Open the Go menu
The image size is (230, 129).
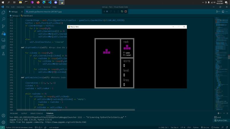click(34, 7)
